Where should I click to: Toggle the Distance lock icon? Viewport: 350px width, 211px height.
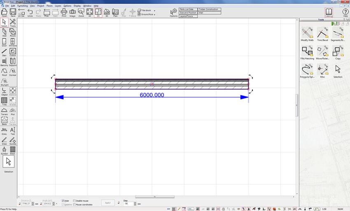click(x=20, y=204)
